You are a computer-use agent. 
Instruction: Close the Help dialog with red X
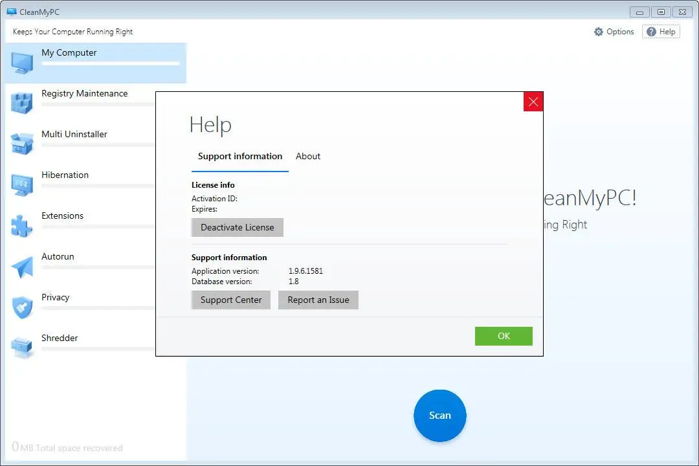[533, 102]
